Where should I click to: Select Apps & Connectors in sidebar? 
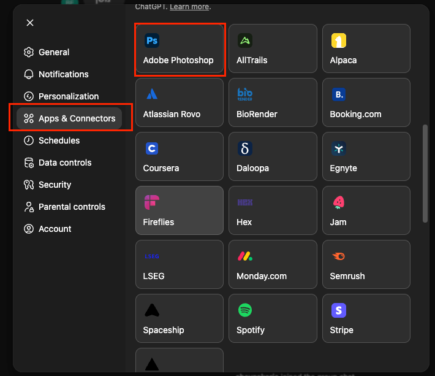click(69, 118)
